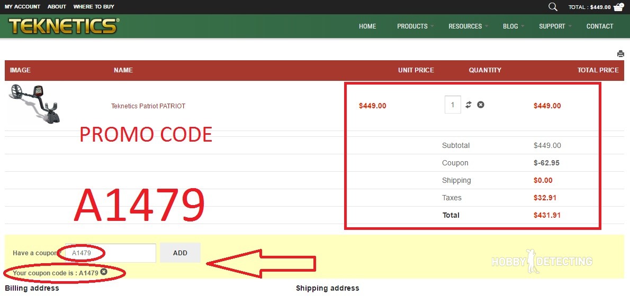Open the Where To Buy link
The width and height of the screenshot is (630, 297).
[94, 7]
